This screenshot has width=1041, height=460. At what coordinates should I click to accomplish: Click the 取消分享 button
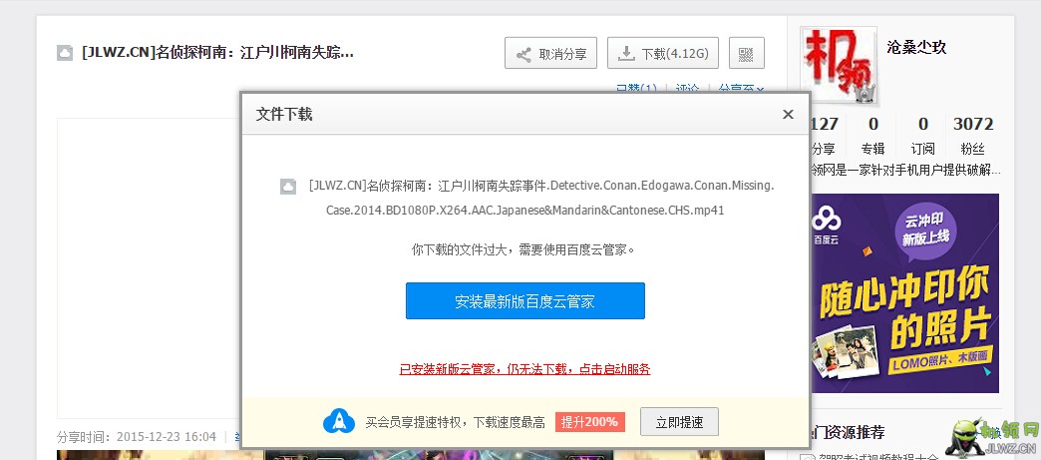pyautogui.click(x=550, y=53)
